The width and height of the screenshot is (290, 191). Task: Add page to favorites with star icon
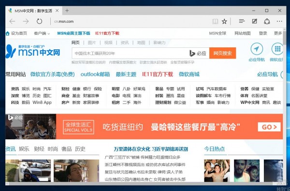[224, 21]
